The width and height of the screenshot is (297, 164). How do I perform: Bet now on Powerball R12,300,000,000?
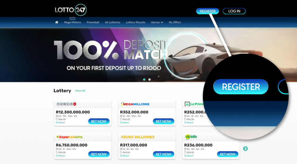point(99,121)
